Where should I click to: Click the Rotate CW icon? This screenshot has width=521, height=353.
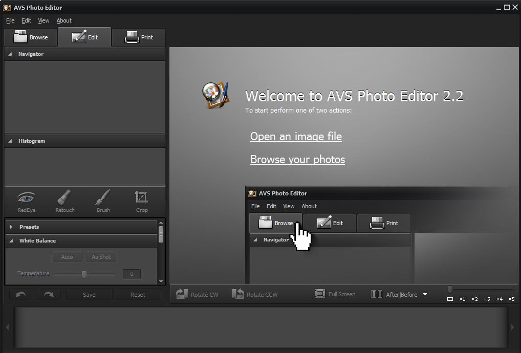point(182,294)
